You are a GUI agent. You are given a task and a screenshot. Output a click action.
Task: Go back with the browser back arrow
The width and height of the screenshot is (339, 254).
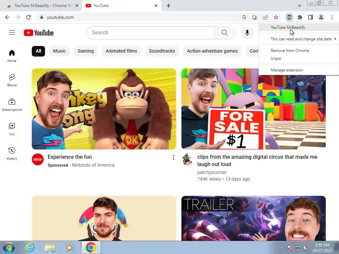pos(7,17)
